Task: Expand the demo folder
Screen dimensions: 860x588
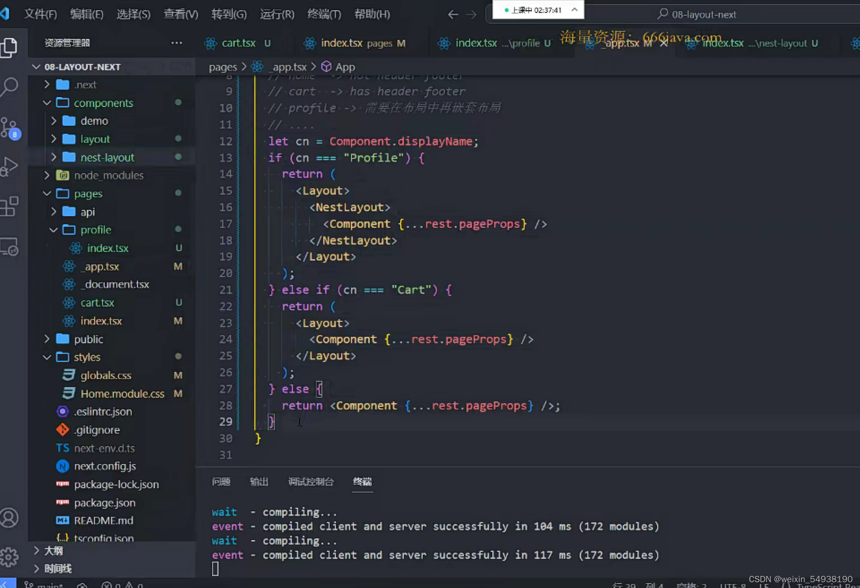Action: [53, 121]
